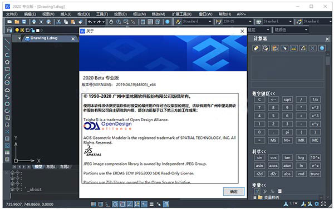Click the Copy icon in toolbar
This screenshot has height=209, width=334.
(x=66, y=22)
